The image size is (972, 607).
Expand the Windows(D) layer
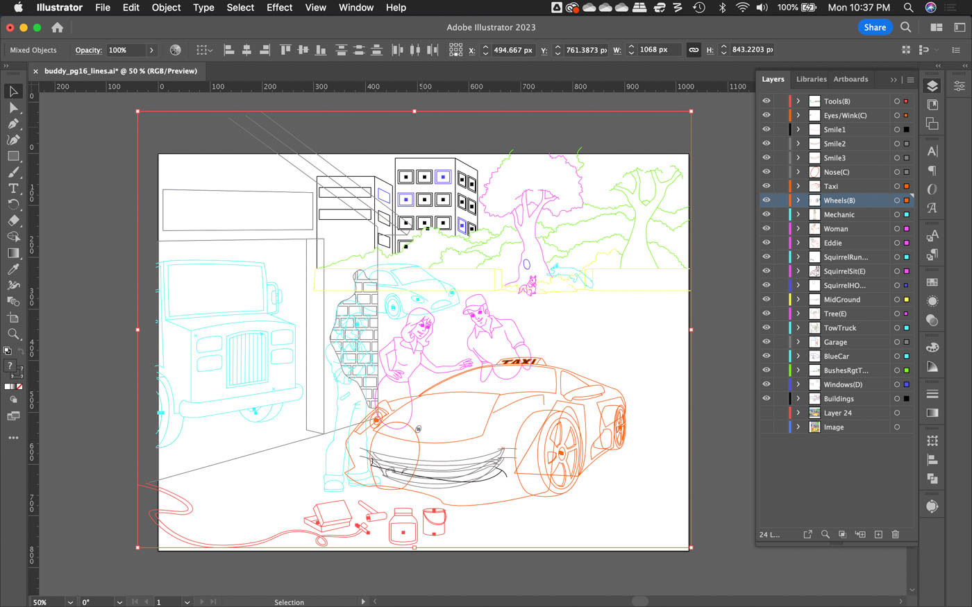click(798, 384)
